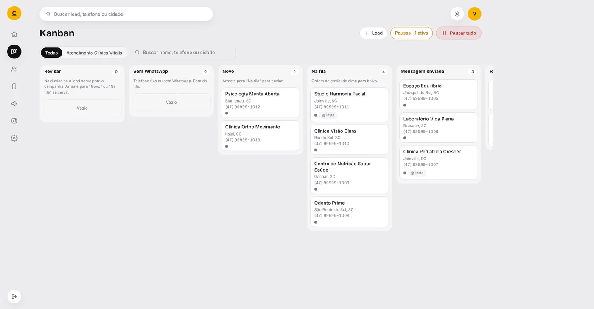Open the Pausas 1 ativa button
Image resolution: width=594 pixels, height=309 pixels.
[412, 33]
